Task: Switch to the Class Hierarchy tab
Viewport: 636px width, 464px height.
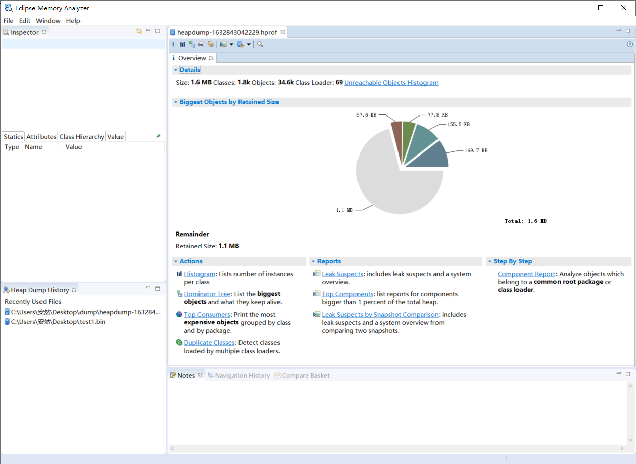Action: click(82, 137)
